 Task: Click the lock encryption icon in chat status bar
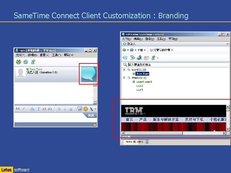(x=94, y=125)
